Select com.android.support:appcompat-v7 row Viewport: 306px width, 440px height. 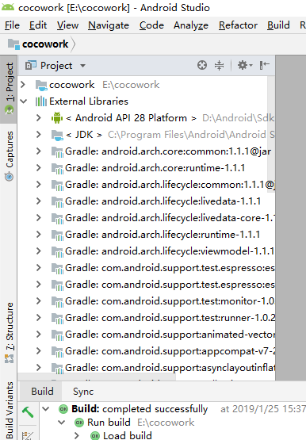pos(146,350)
